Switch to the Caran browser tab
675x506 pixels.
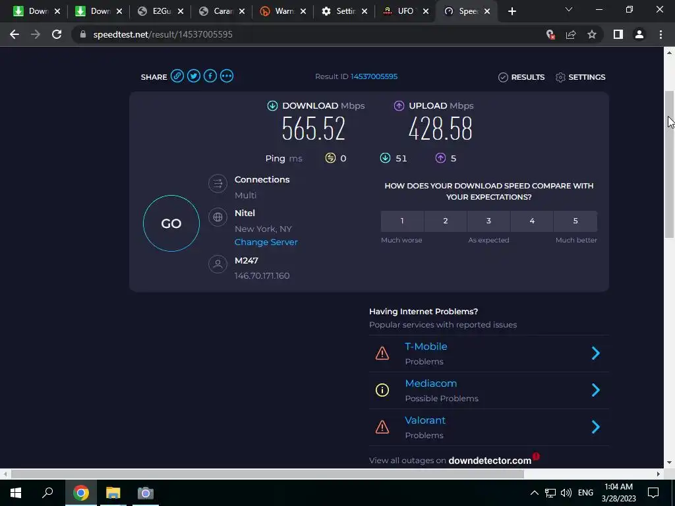[x=221, y=11]
